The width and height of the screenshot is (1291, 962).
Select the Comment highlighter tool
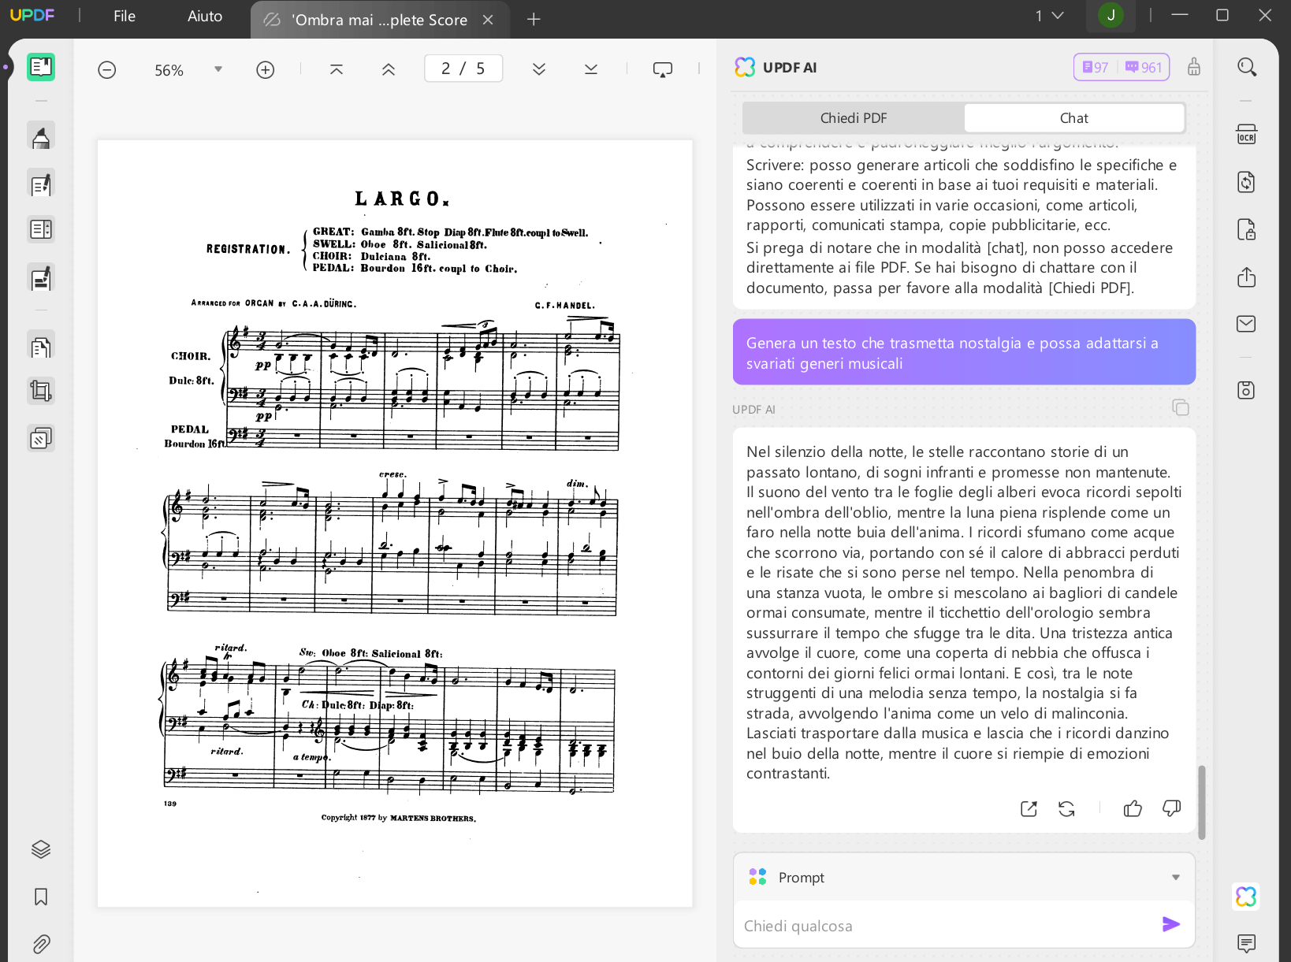pyautogui.click(x=41, y=137)
